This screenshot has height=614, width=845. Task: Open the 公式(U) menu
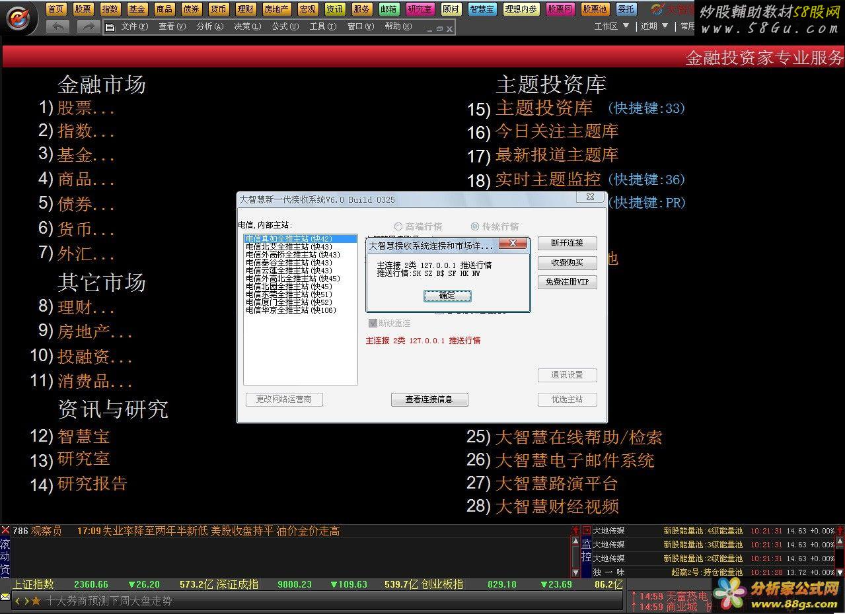(x=285, y=26)
